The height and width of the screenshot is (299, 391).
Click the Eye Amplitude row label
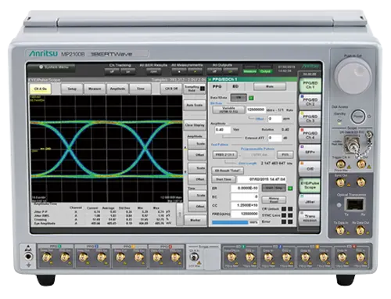(45, 223)
